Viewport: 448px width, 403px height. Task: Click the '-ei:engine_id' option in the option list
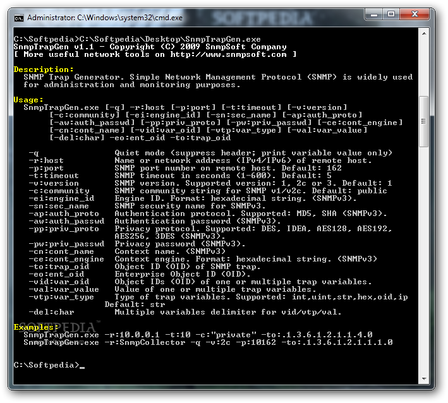61,198
